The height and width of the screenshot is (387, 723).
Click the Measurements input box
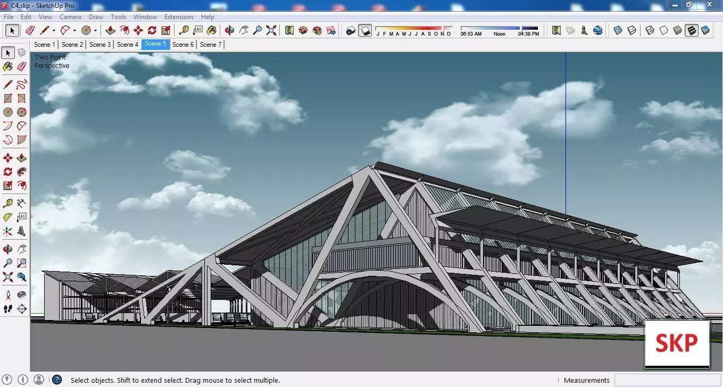668,380
